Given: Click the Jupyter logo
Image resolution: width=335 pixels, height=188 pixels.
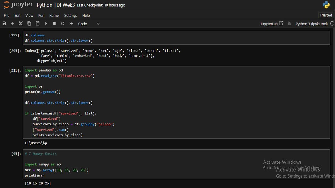Looking at the screenshot, I should tap(17, 5).
